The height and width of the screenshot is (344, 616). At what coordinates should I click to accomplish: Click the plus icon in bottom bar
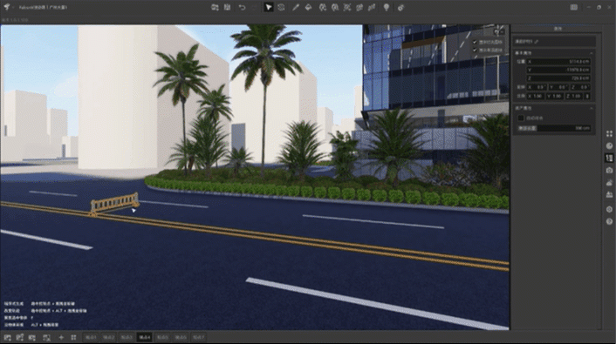pyautogui.click(x=61, y=337)
